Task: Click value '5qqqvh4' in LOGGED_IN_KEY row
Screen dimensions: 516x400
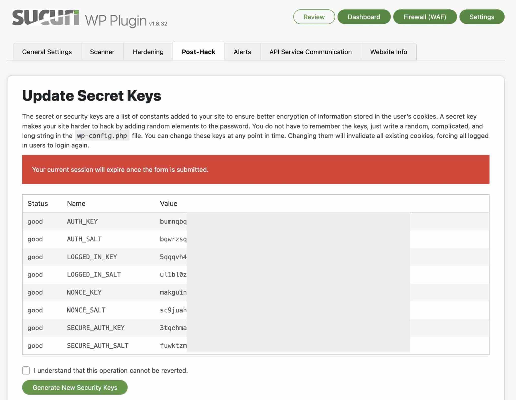Action: [173, 257]
